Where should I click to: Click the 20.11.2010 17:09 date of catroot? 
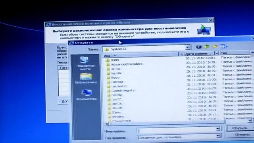(201, 80)
